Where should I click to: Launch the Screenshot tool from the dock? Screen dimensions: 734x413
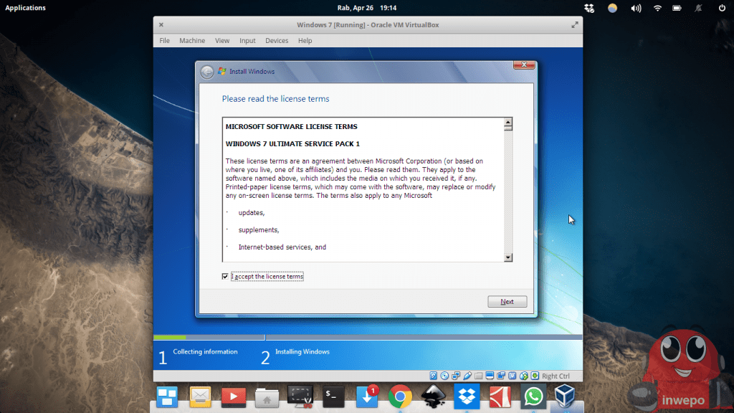tap(300, 397)
